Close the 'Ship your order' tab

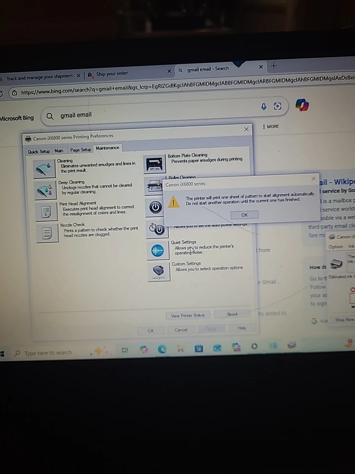[x=169, y=71]
